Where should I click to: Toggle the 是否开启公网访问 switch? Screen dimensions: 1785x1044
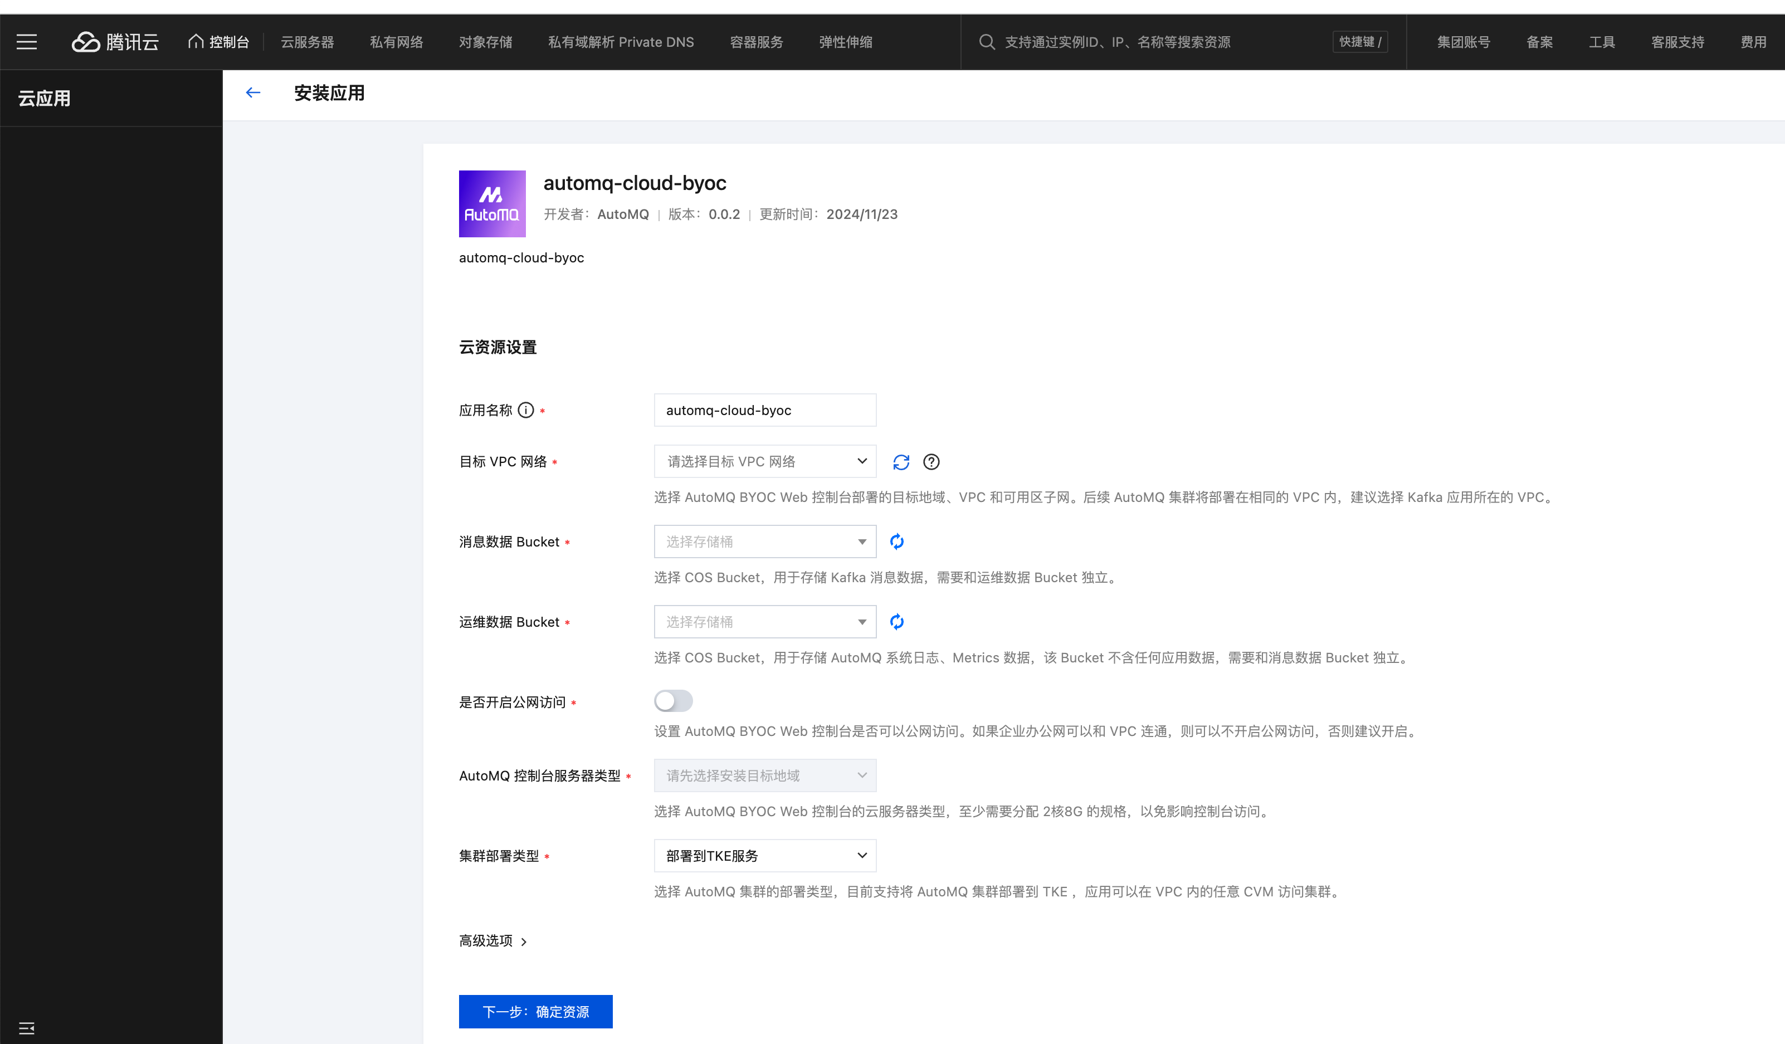673,701
